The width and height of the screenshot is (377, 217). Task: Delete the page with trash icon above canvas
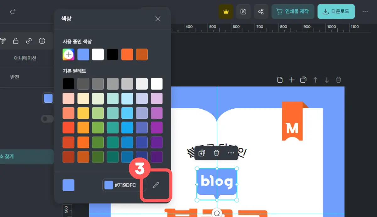click(338, 80)
